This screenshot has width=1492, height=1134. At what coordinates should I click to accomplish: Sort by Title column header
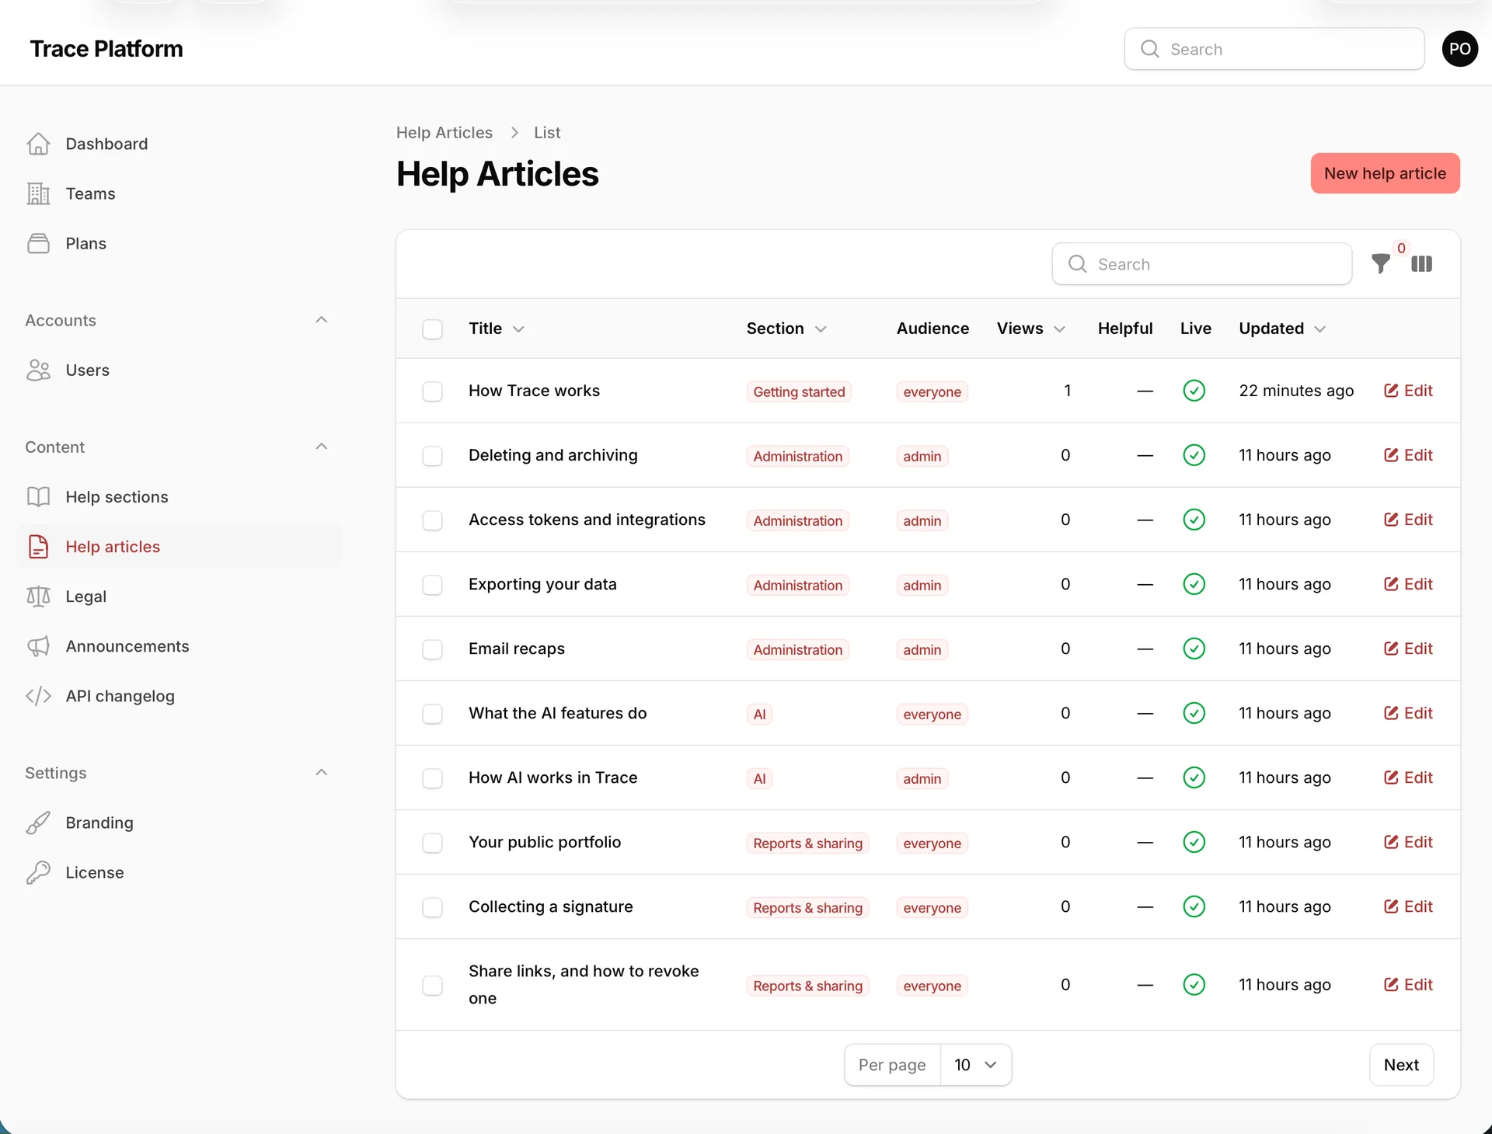(497, 329)
